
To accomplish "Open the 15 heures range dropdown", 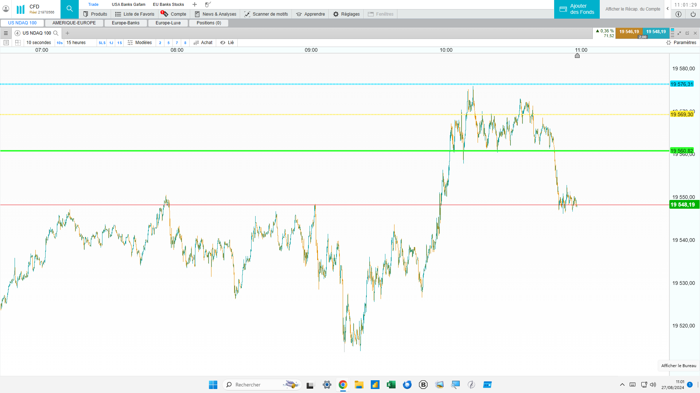I will pos(76,43).
